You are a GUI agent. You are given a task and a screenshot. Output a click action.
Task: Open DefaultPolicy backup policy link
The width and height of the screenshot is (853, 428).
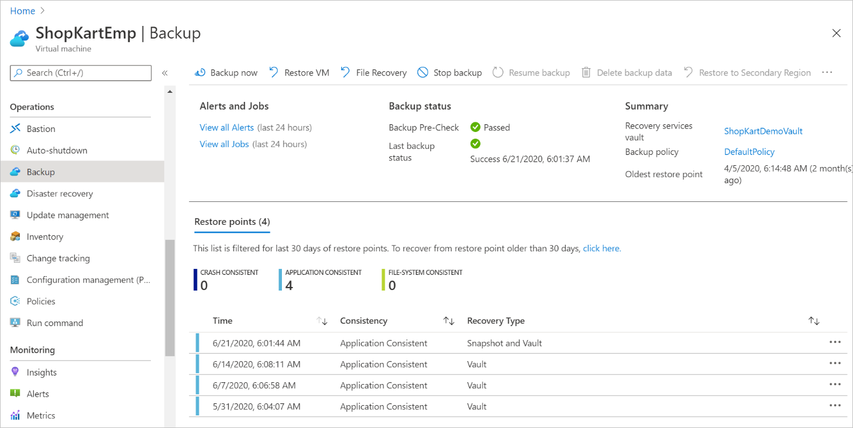(749, 152)
